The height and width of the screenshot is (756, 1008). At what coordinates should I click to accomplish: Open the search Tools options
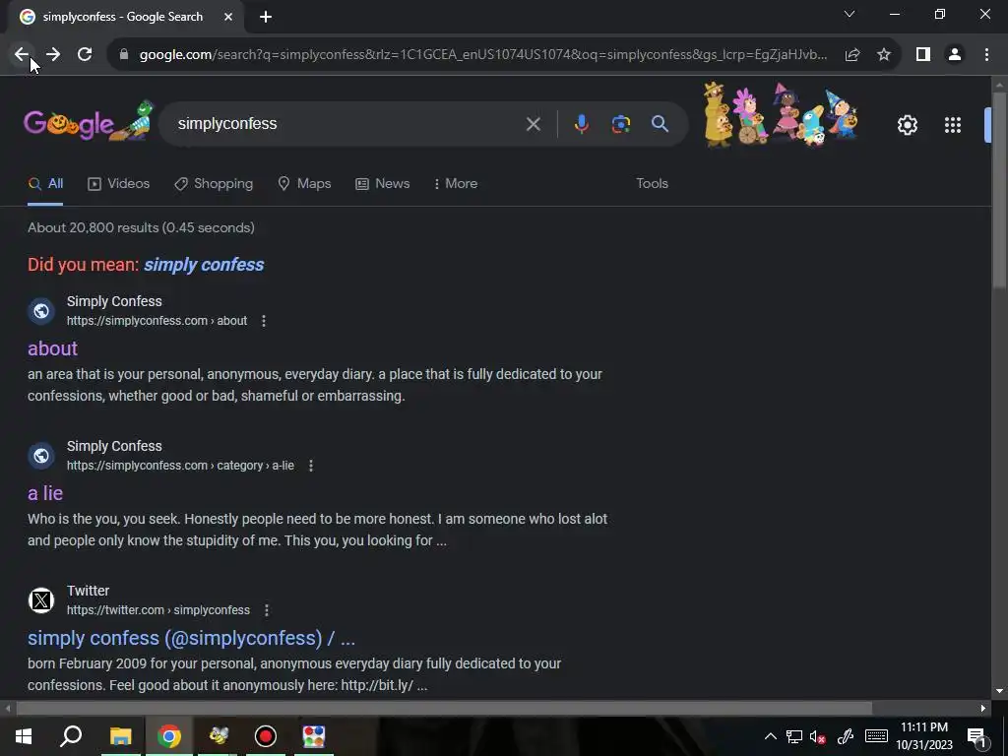652,184
